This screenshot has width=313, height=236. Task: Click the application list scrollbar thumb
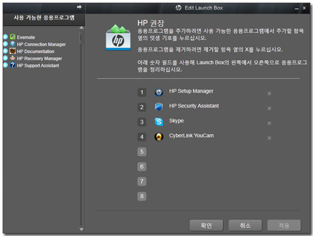click(x=81, y=38)
